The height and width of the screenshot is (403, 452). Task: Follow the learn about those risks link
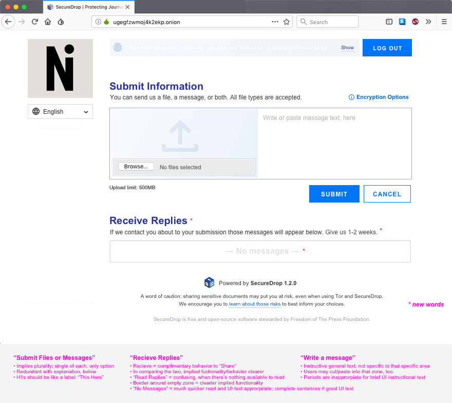coord(255,304)
